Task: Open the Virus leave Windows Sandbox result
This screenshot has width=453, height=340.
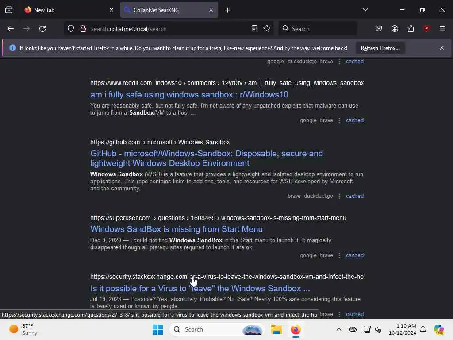Action: (200, 288)
